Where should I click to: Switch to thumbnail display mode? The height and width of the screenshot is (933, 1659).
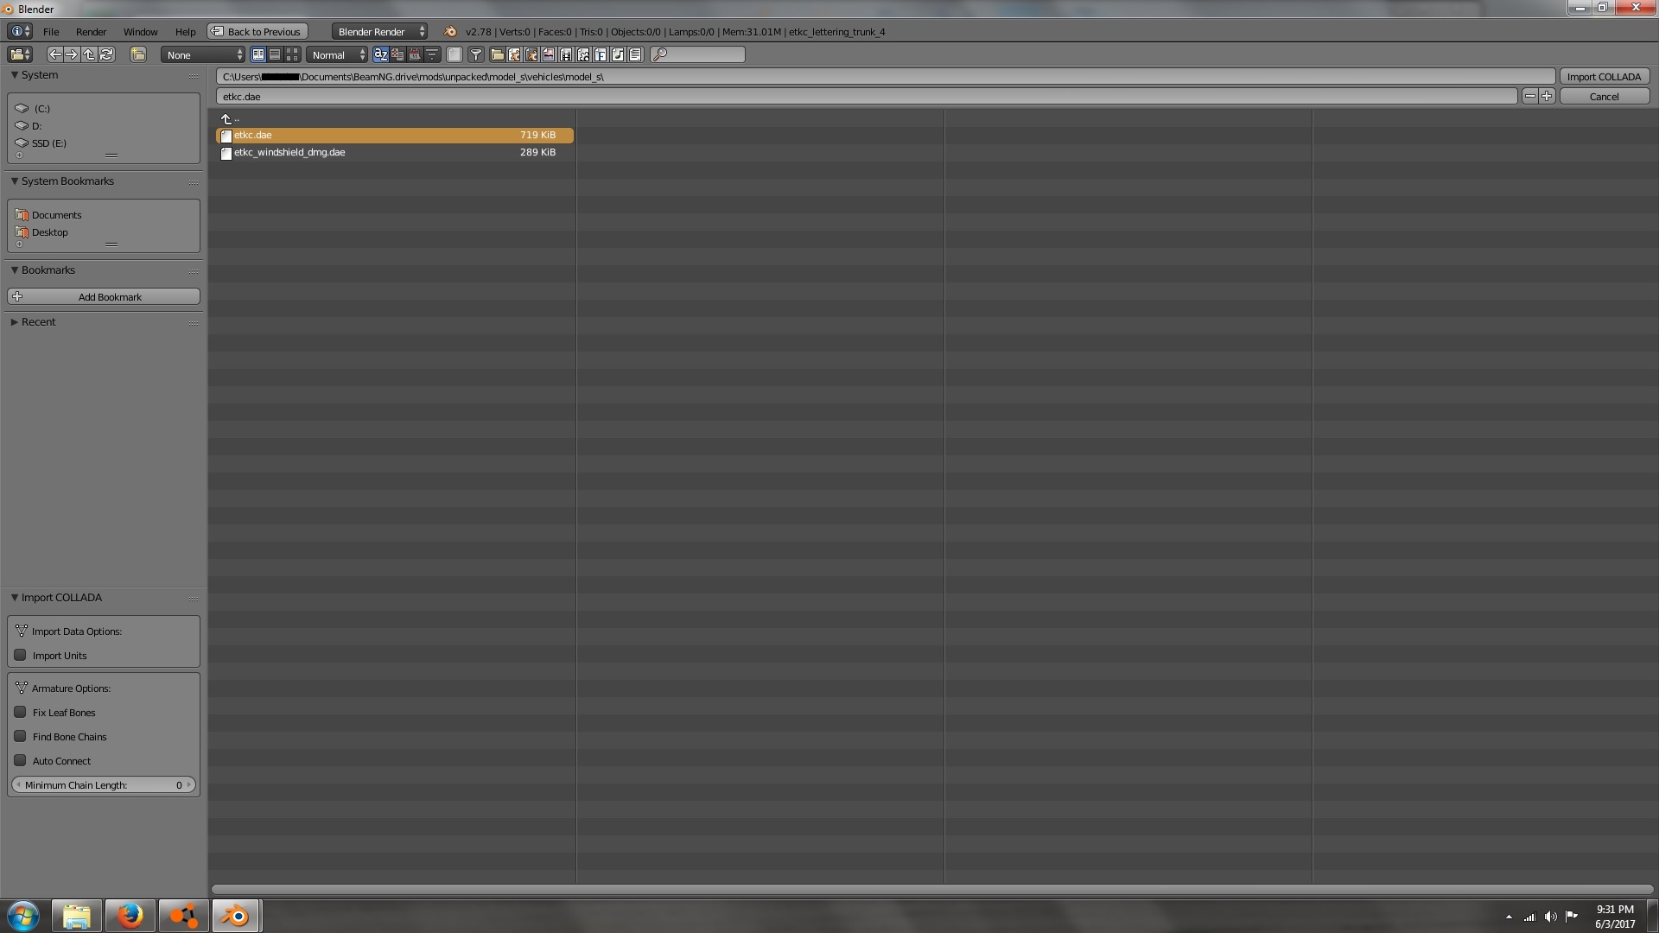[292, 54]
